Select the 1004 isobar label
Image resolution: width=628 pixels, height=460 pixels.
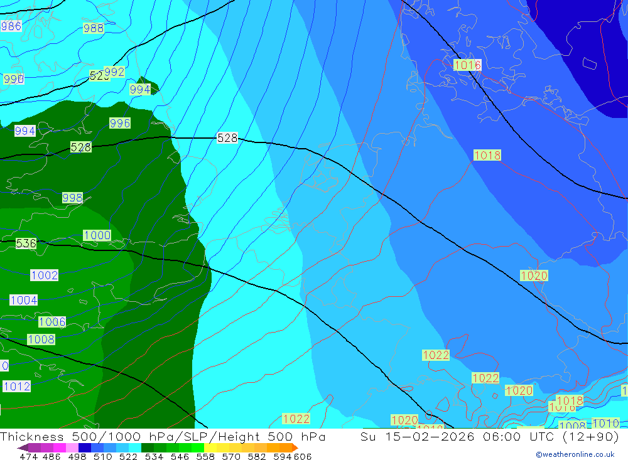pos(24,300)
